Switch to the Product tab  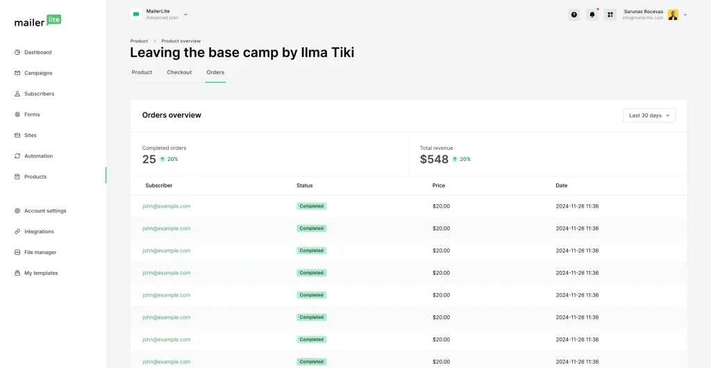click(142, 72)
